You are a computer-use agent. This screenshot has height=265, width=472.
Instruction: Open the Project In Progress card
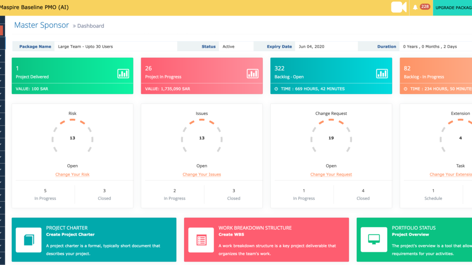[x=202, y=76]
